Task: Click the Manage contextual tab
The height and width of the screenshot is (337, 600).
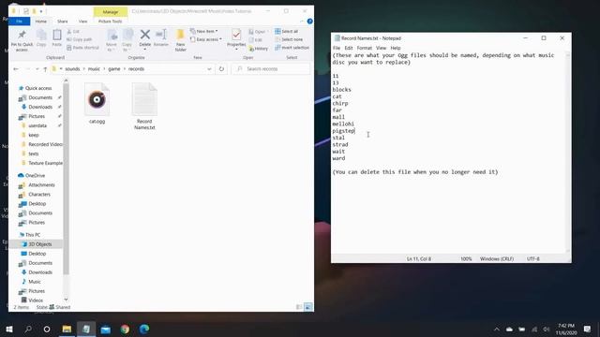Action: coord(111,12)
